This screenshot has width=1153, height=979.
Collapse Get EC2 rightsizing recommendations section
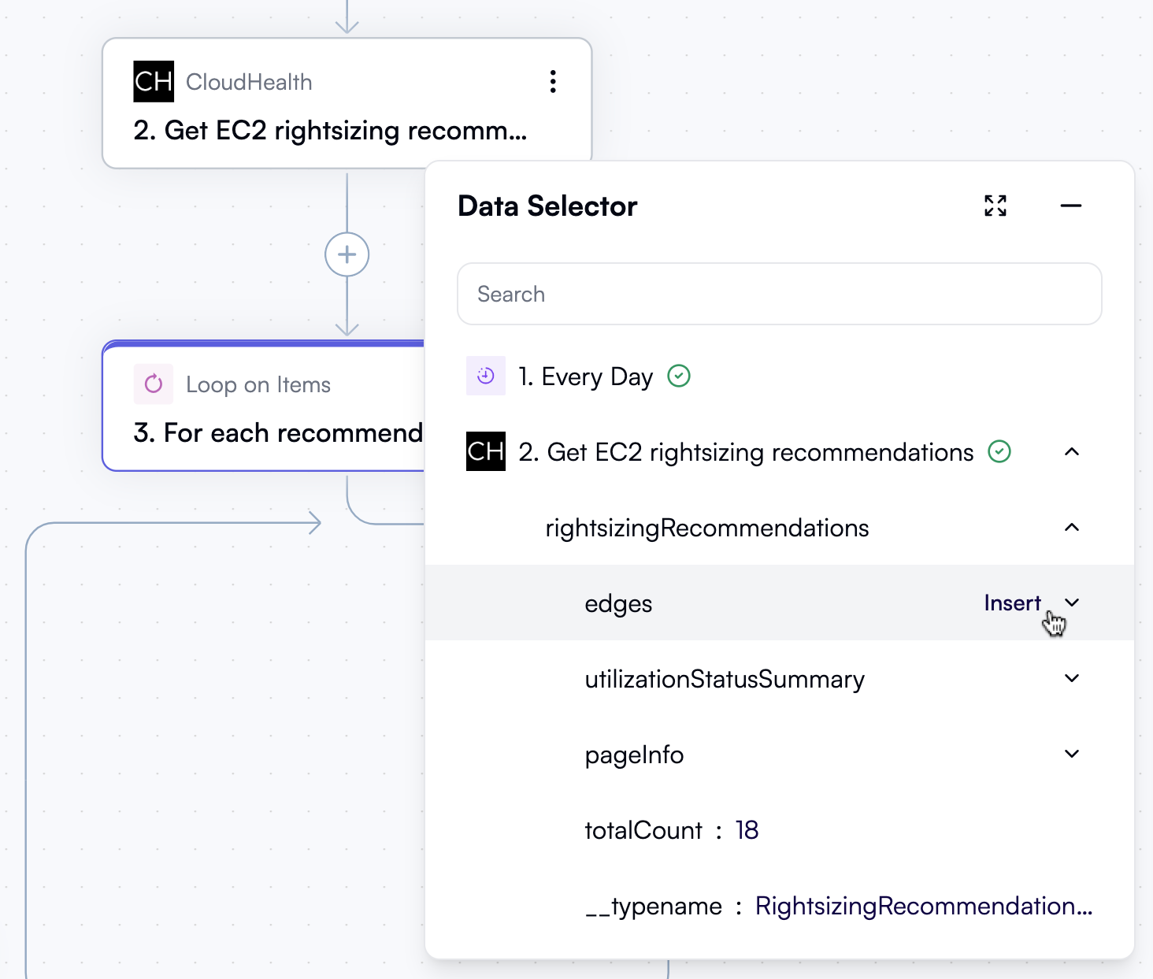point(1072,451)
